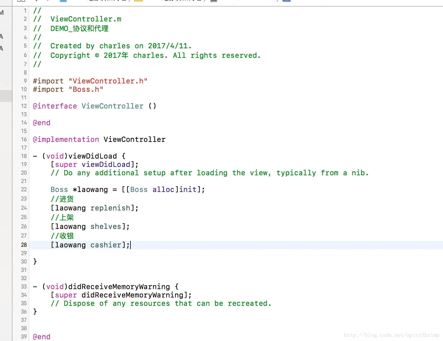Click the "//收银" comment

pyautogui.click(x=62, y=236)
